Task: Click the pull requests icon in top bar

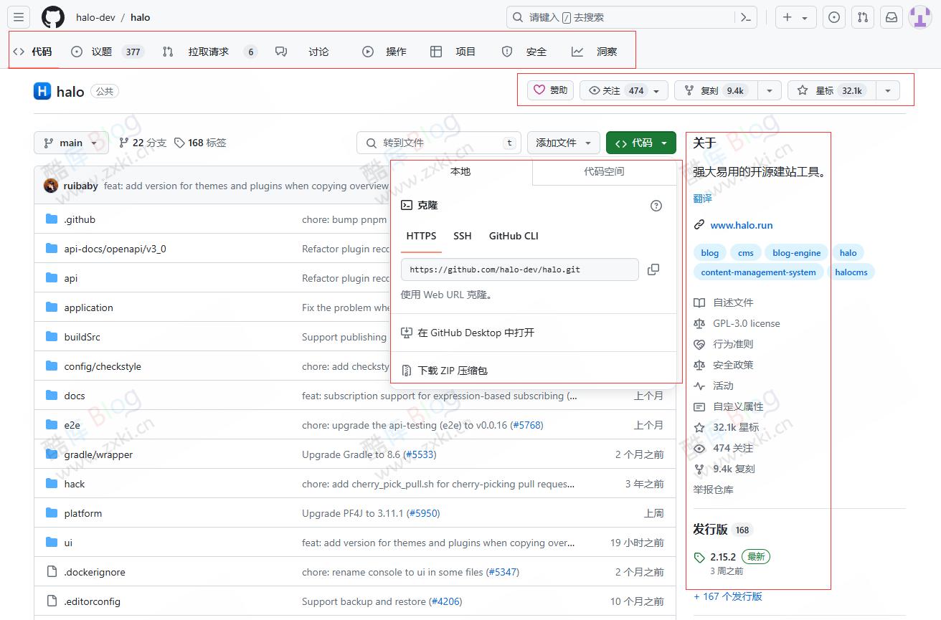Action: (862, 16)
